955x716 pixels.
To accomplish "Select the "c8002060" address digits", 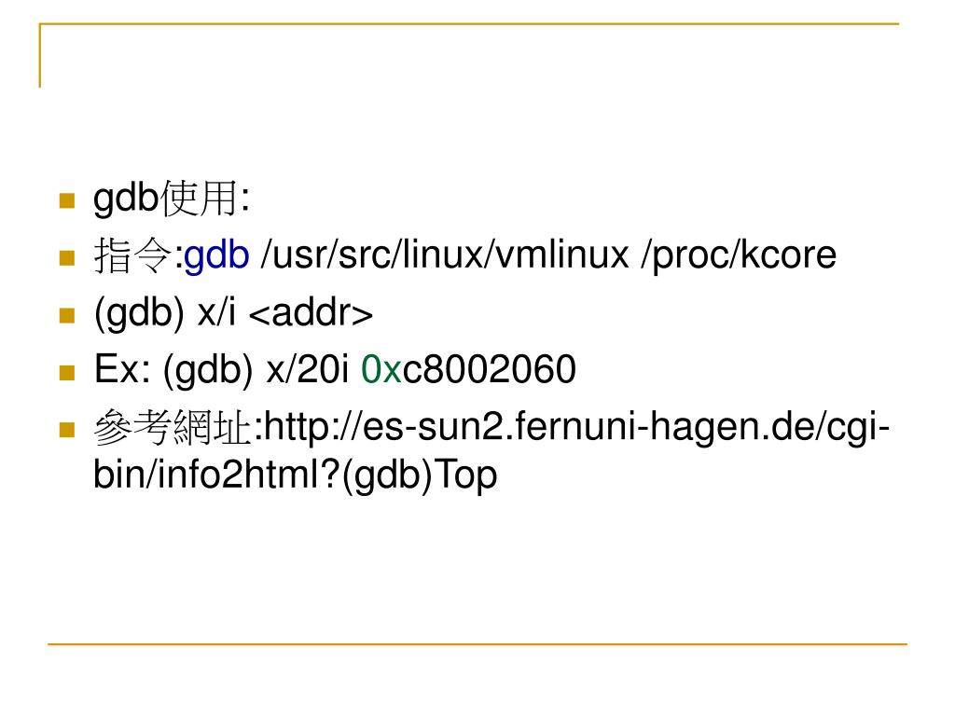I will point(489,370).
